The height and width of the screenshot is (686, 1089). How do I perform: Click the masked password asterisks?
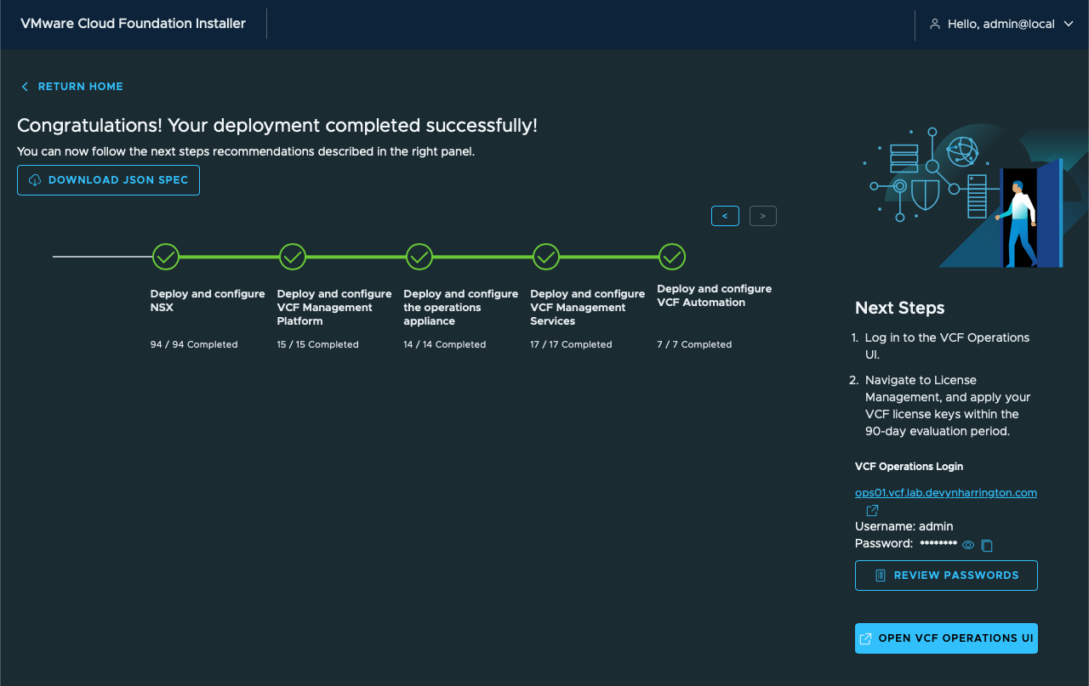coord(938,543)
